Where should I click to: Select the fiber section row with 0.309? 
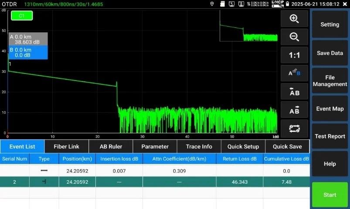(x=155, y=171)
